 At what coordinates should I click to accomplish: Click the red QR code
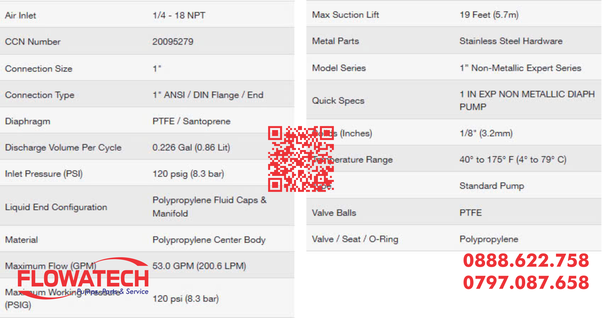point(301,159)
